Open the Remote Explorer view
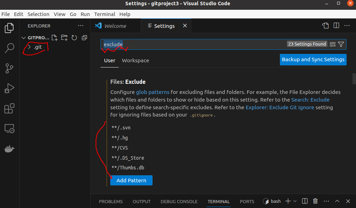The image size is (356, 208). [9, 129]
